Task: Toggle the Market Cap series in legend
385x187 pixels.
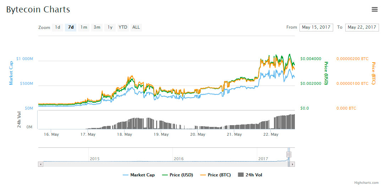Action: tap(139, 175)
